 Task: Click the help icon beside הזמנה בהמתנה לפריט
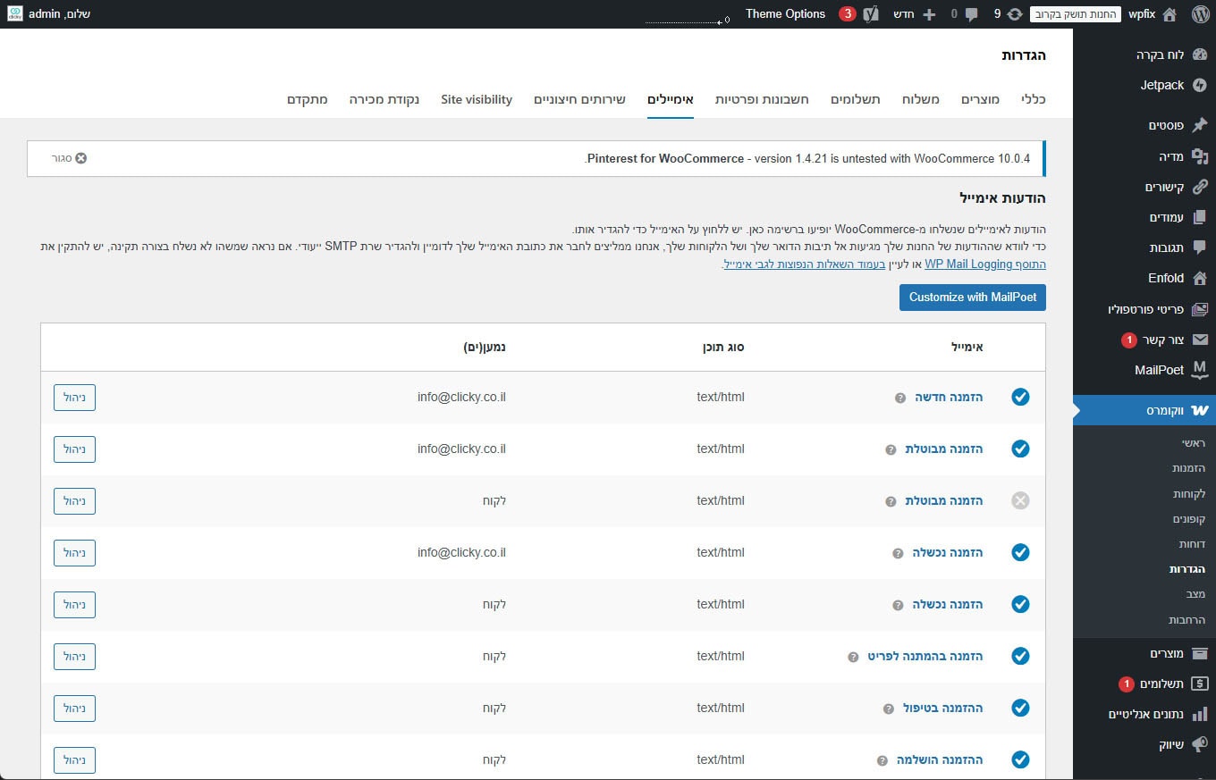(853, 657)
